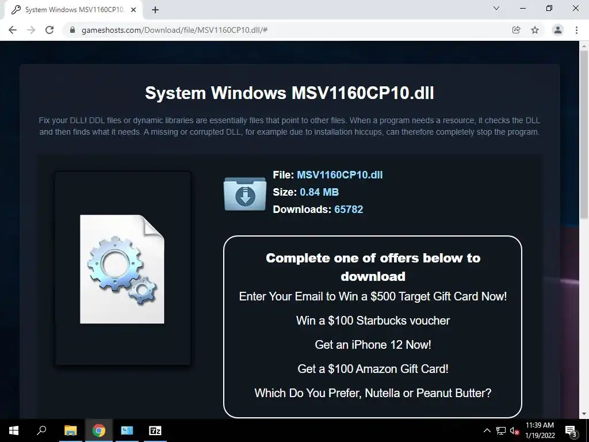Open the notification center icon
589x442 pixels.
[571, 430]
